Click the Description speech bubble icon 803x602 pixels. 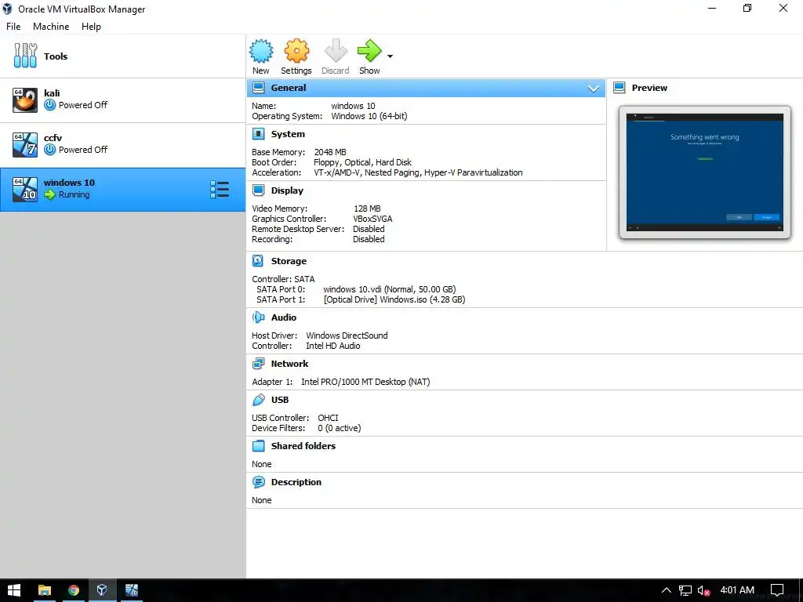click(x=259, y=482)
